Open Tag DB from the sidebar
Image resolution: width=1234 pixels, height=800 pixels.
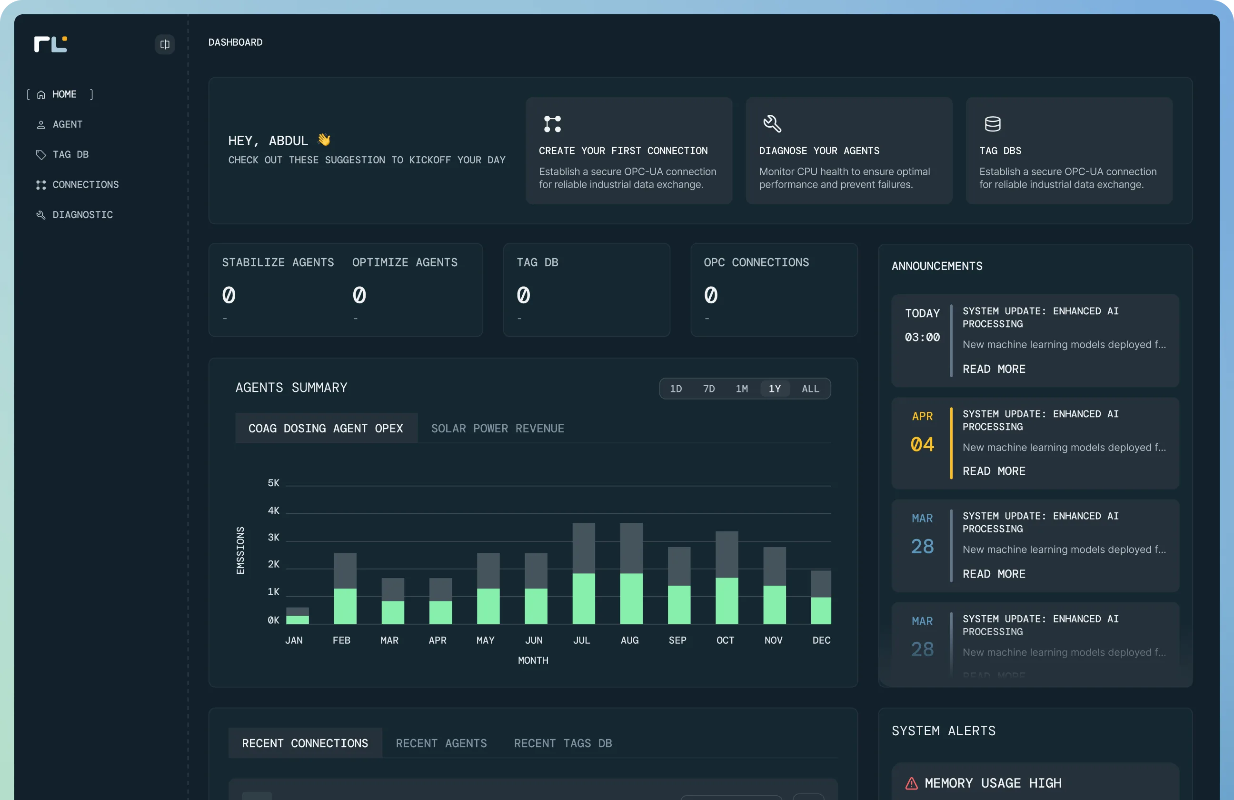[63, 154]
